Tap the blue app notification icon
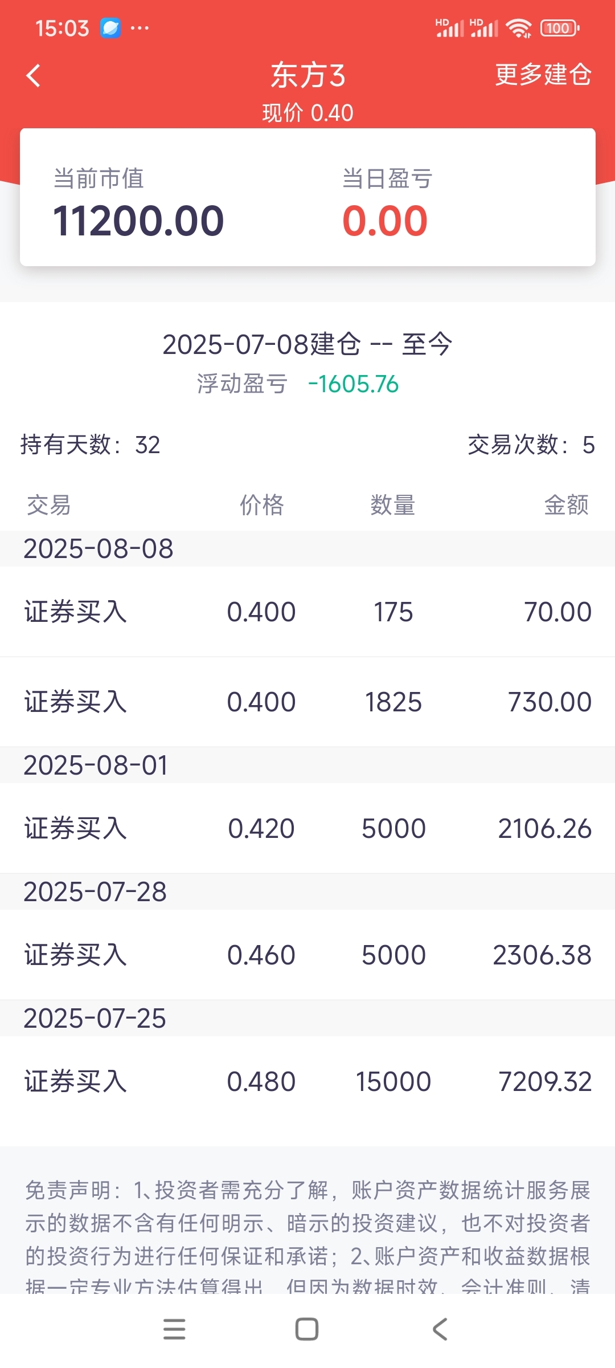Image resolution: width=615 pixels, height=1368 pixels. pos(110,28)
